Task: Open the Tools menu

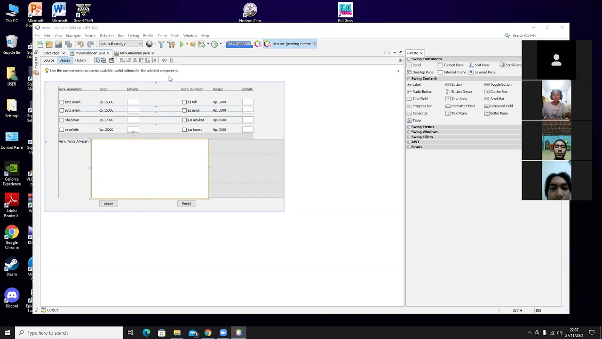Action: (175, 36)
